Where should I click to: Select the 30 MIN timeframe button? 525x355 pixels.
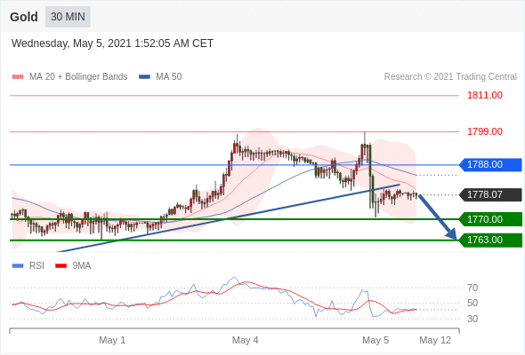click(68, 17)
